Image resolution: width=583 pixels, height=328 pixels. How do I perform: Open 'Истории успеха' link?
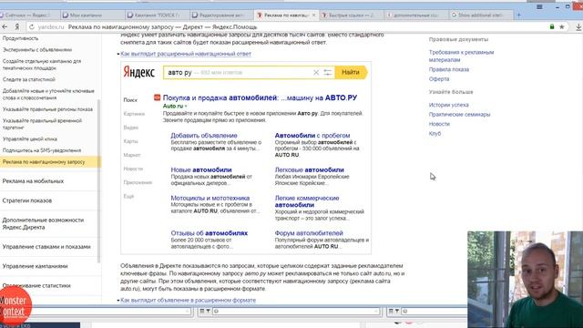[448, 105]
